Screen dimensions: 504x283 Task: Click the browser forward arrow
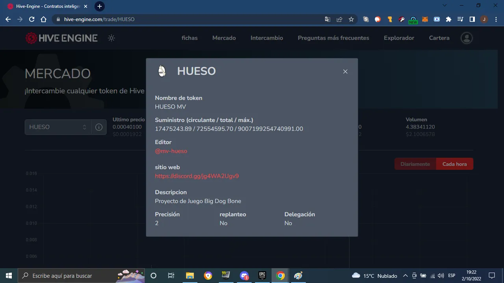pyautogui.click(x=20, y=19)
